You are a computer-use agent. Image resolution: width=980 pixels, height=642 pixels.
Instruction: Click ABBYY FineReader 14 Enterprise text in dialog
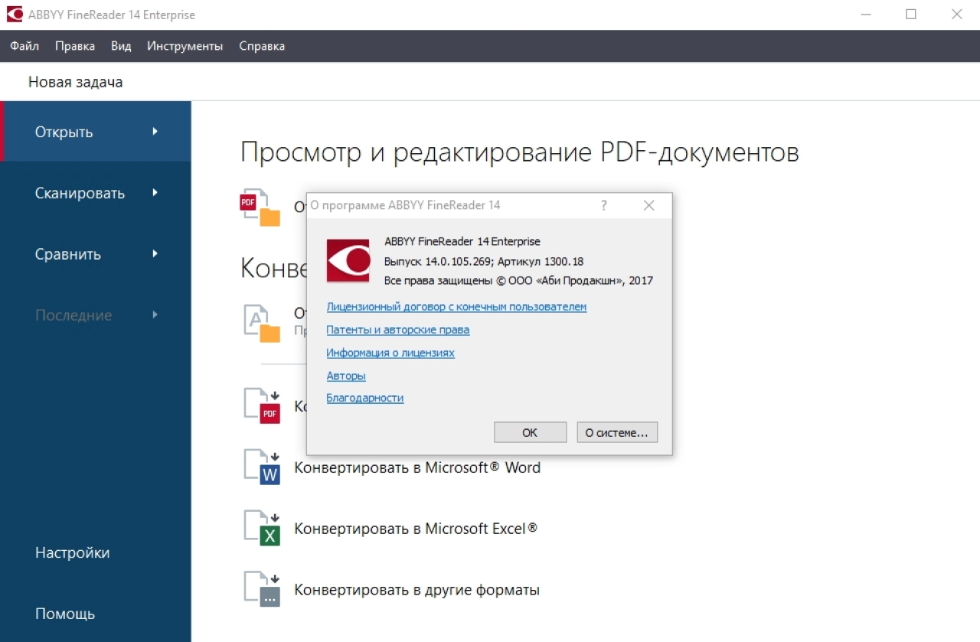click(462, 241)
